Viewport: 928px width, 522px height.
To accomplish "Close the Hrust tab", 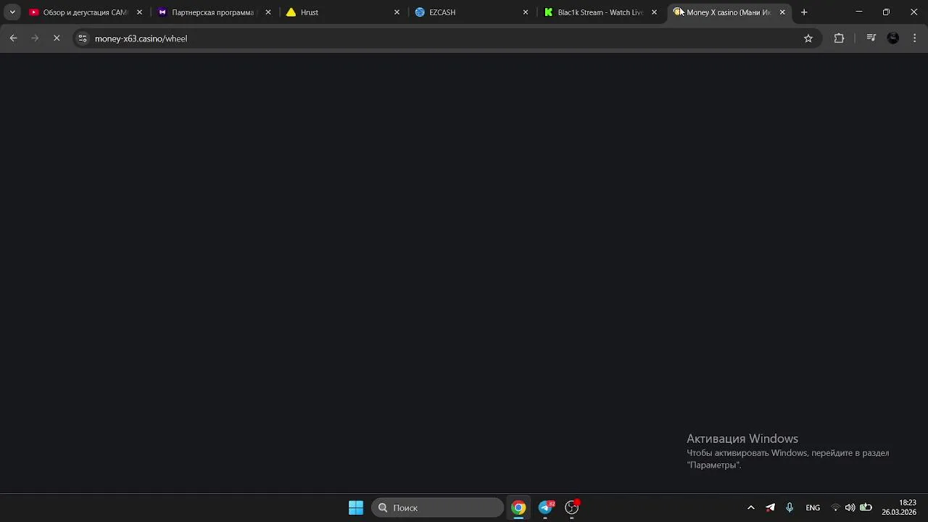I will pos(397,12).
